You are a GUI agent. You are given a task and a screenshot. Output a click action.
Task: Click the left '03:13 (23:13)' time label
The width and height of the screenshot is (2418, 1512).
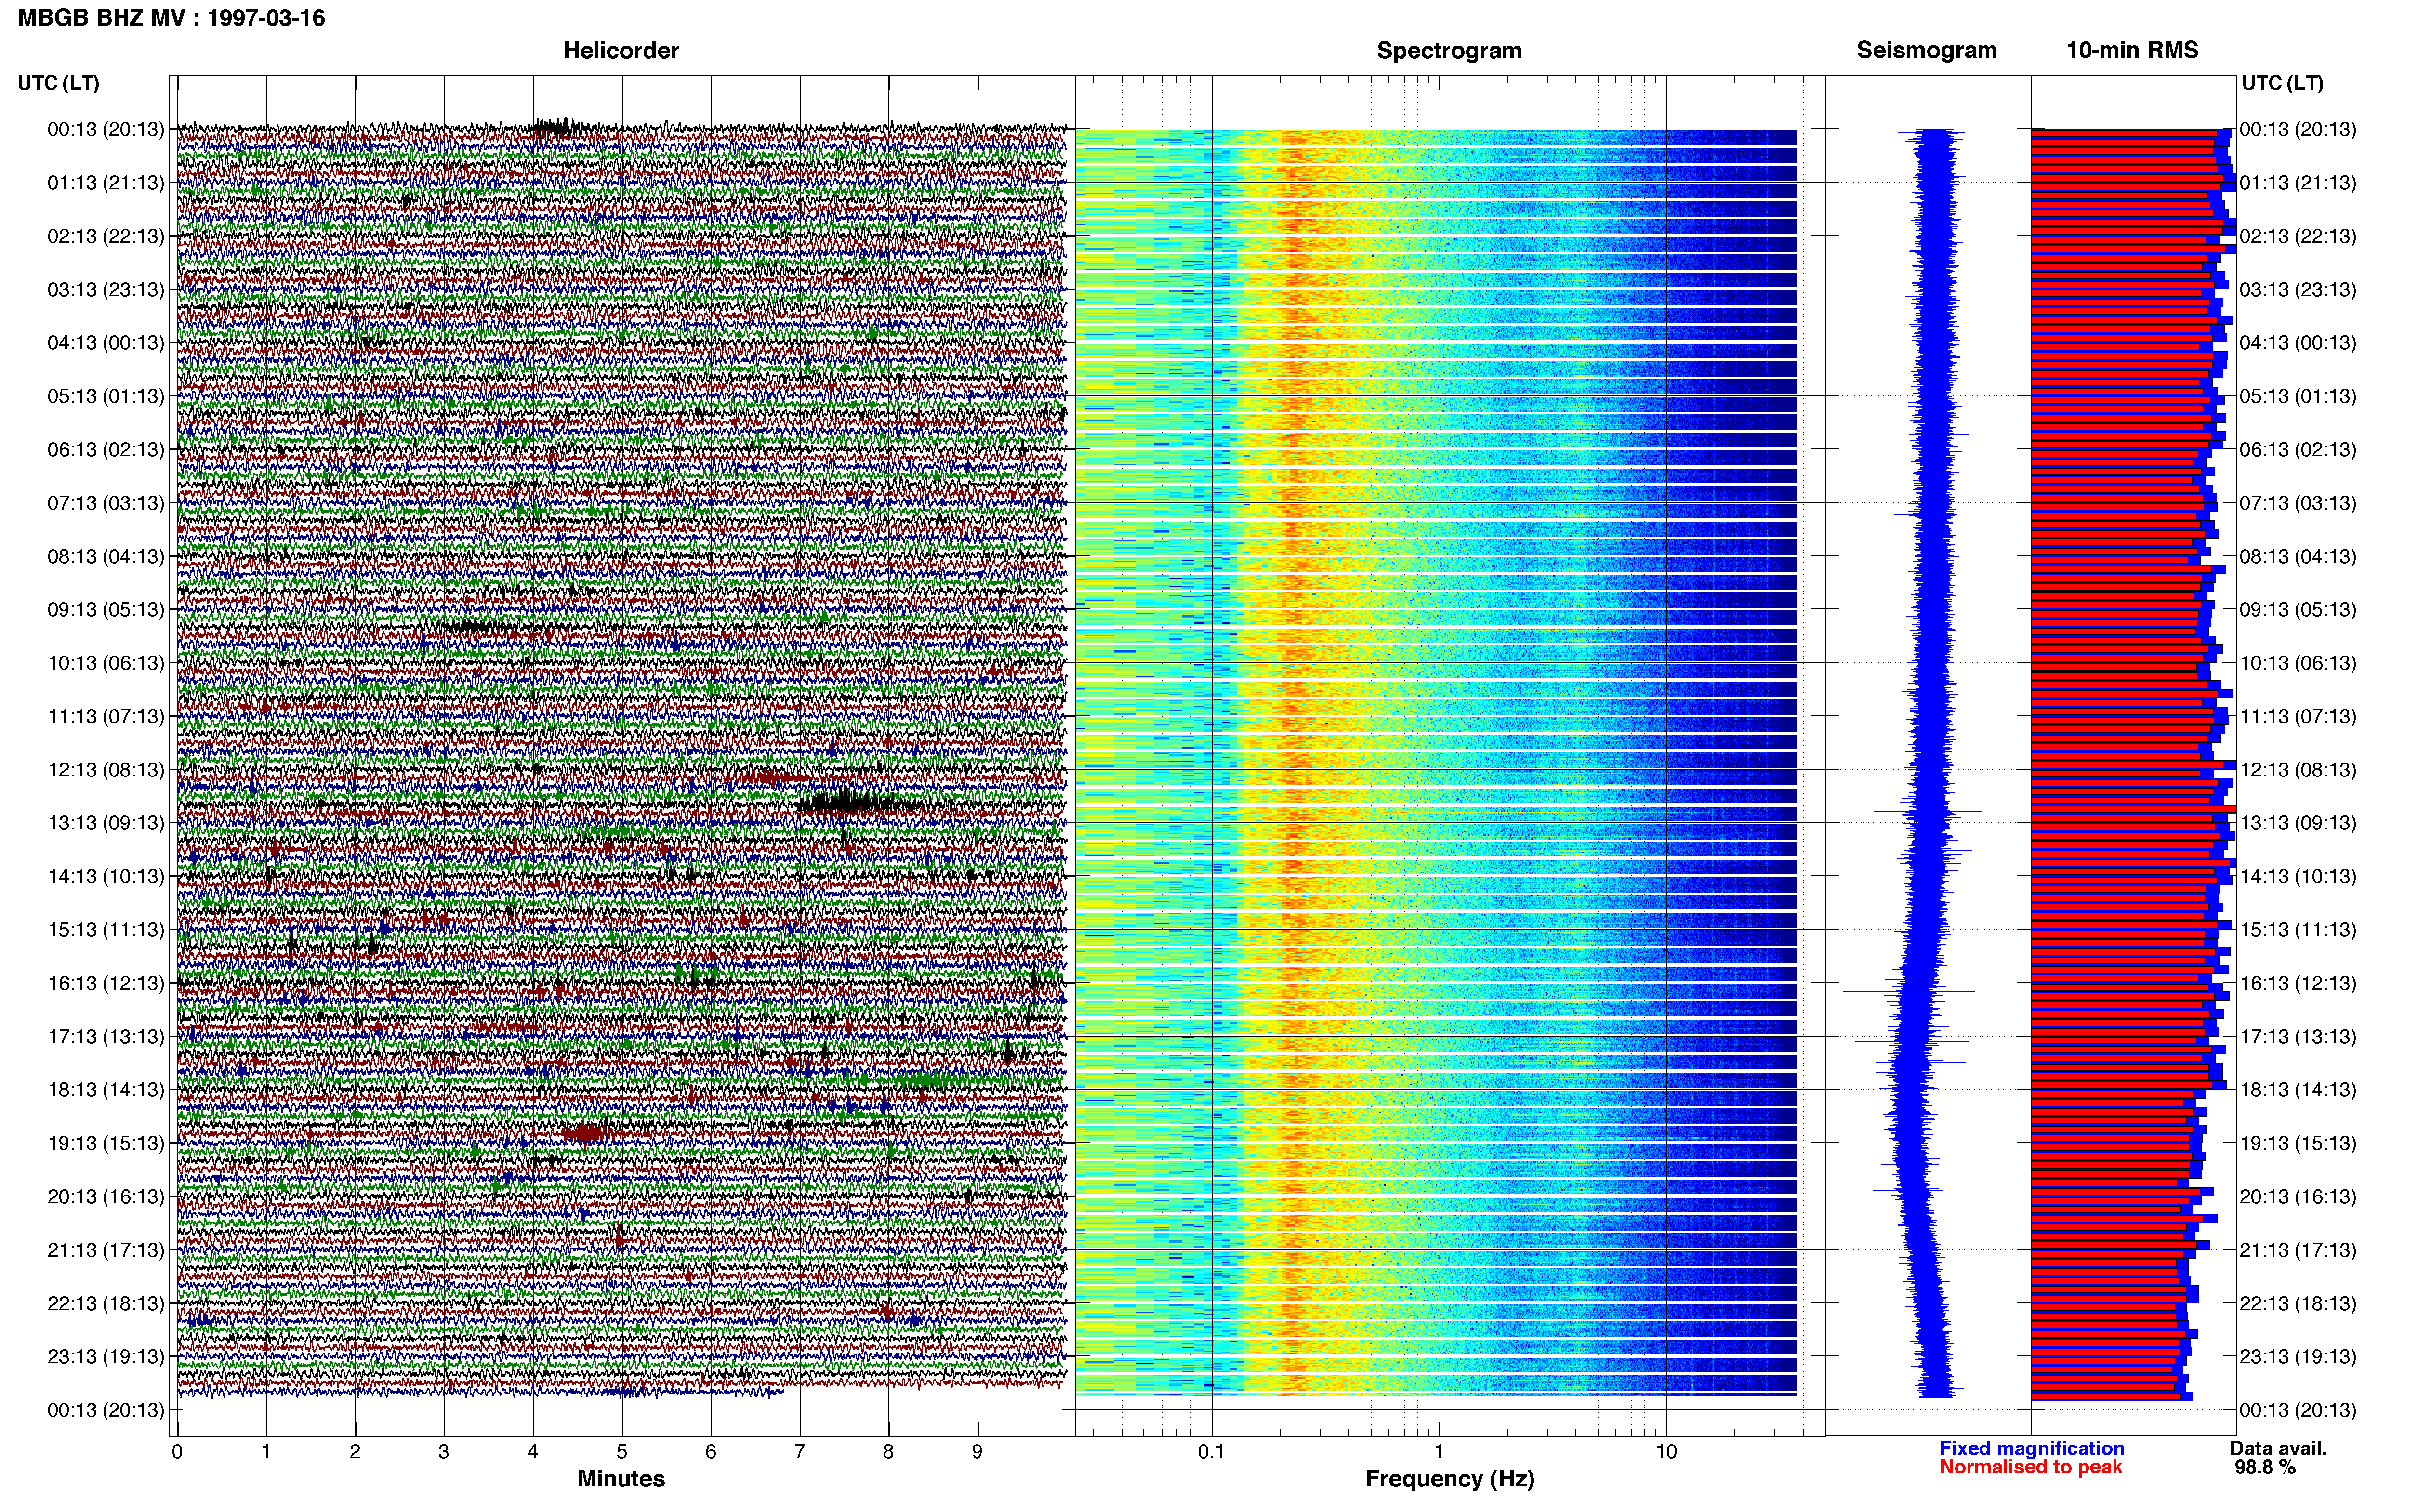105,290
